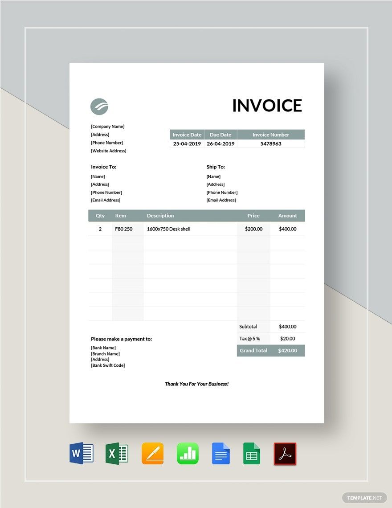This screenshot has width=392, height=508.
Task: Click the [Company Name] placeholder
Action: pyautogui.click(x=107, y=127)
